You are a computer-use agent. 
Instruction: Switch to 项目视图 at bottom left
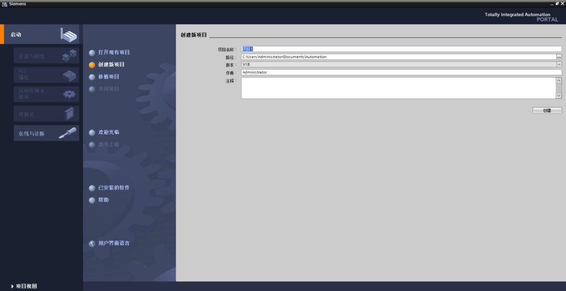(24, 287)
